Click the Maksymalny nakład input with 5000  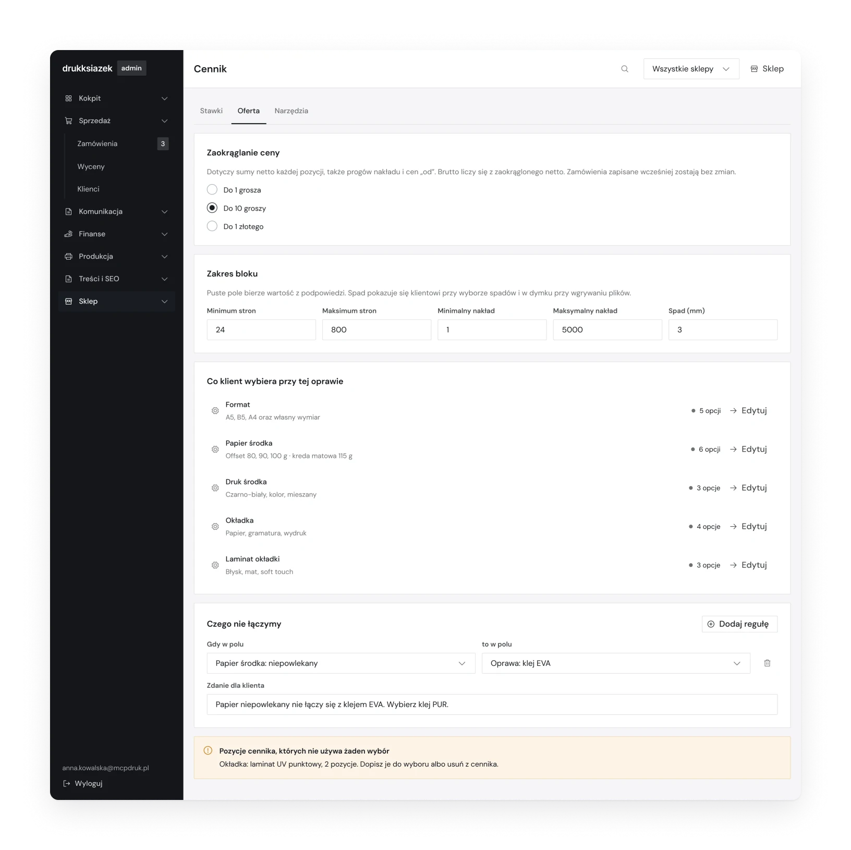(x=607, y=330)
